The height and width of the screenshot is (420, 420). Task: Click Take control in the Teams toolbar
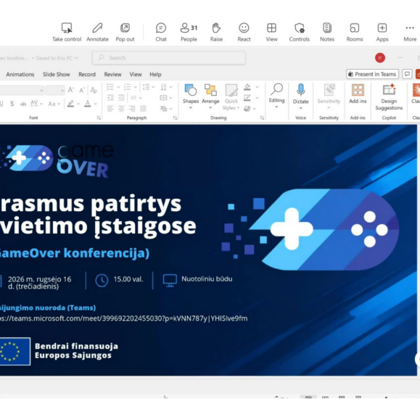(x=67, y=32)
